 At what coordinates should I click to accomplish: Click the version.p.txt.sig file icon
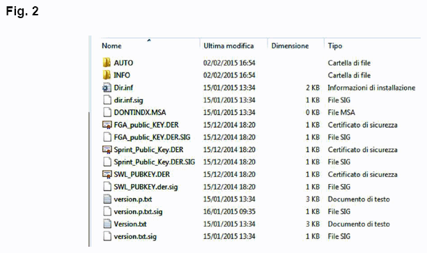(107, 211)
